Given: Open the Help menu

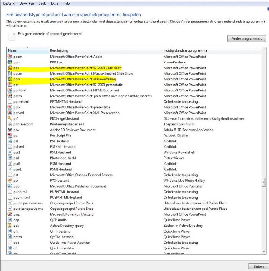Looking at the screenshot, I should 66,3.
